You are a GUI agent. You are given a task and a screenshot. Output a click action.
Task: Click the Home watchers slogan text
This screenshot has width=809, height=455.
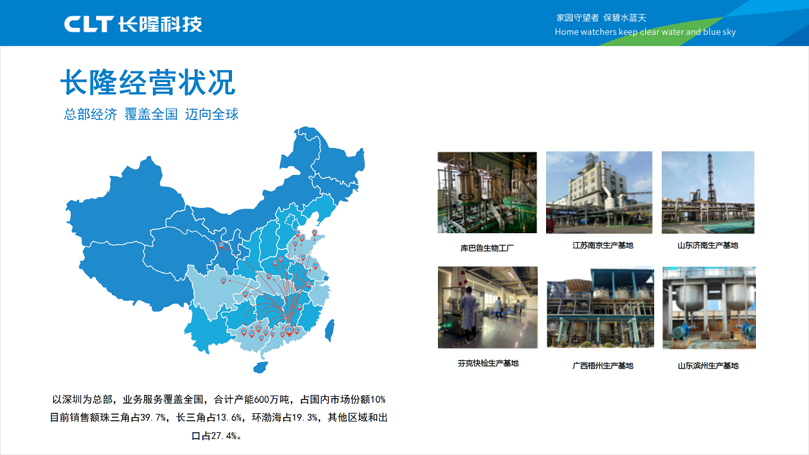click(x=645, y=32)
